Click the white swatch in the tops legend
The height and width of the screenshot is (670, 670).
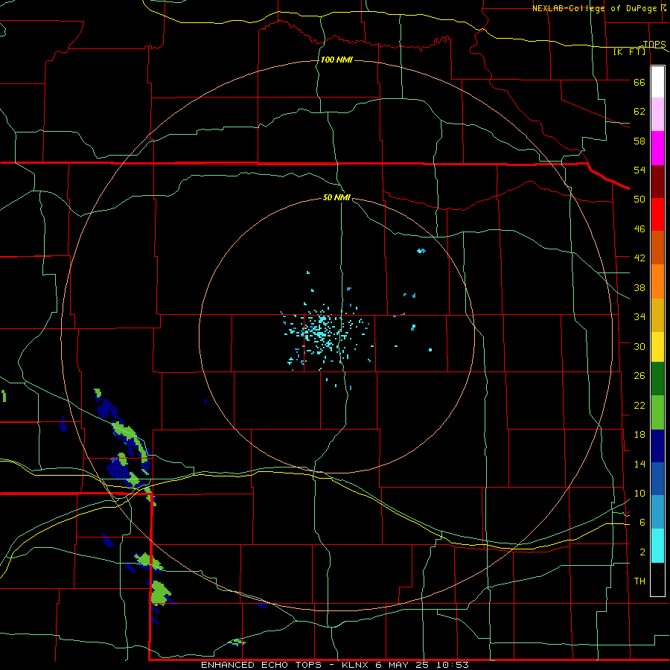pos(657,82)
